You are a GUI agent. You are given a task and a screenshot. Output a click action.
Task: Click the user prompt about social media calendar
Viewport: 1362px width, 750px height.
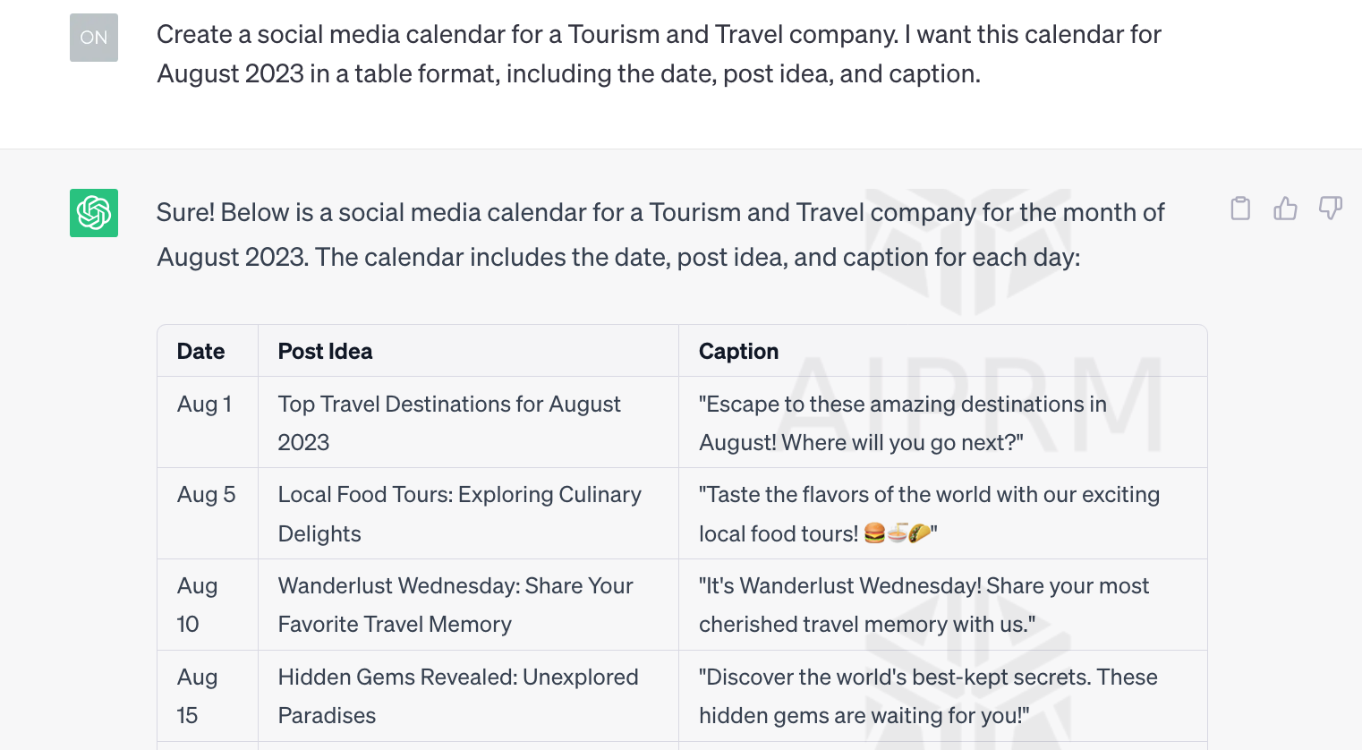(659, 54)
